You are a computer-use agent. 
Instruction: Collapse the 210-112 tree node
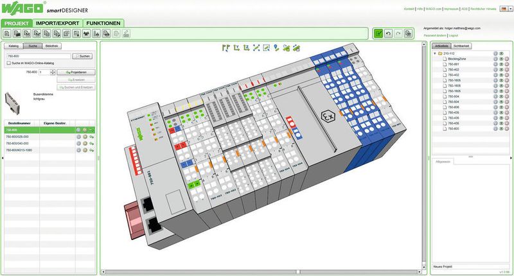(x=435, y=53)
